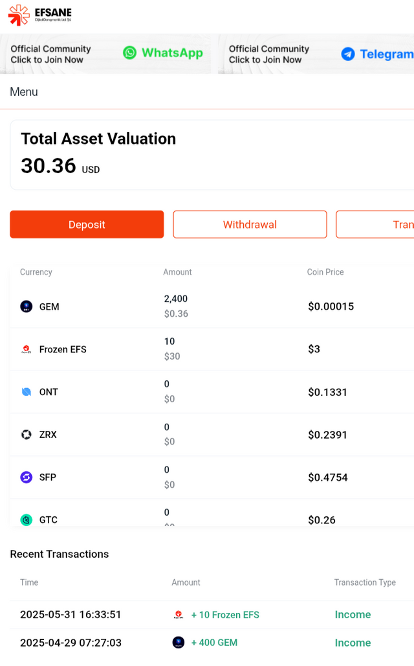Select the Frozen EFS currency name
Image resolution: width=414 pixels, height=666 pixels.
63,349
